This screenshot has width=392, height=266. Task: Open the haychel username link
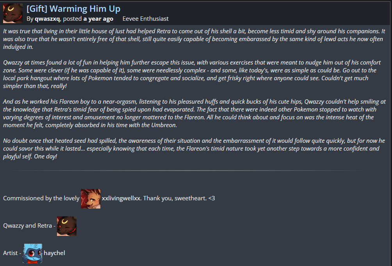pos(54,253)
